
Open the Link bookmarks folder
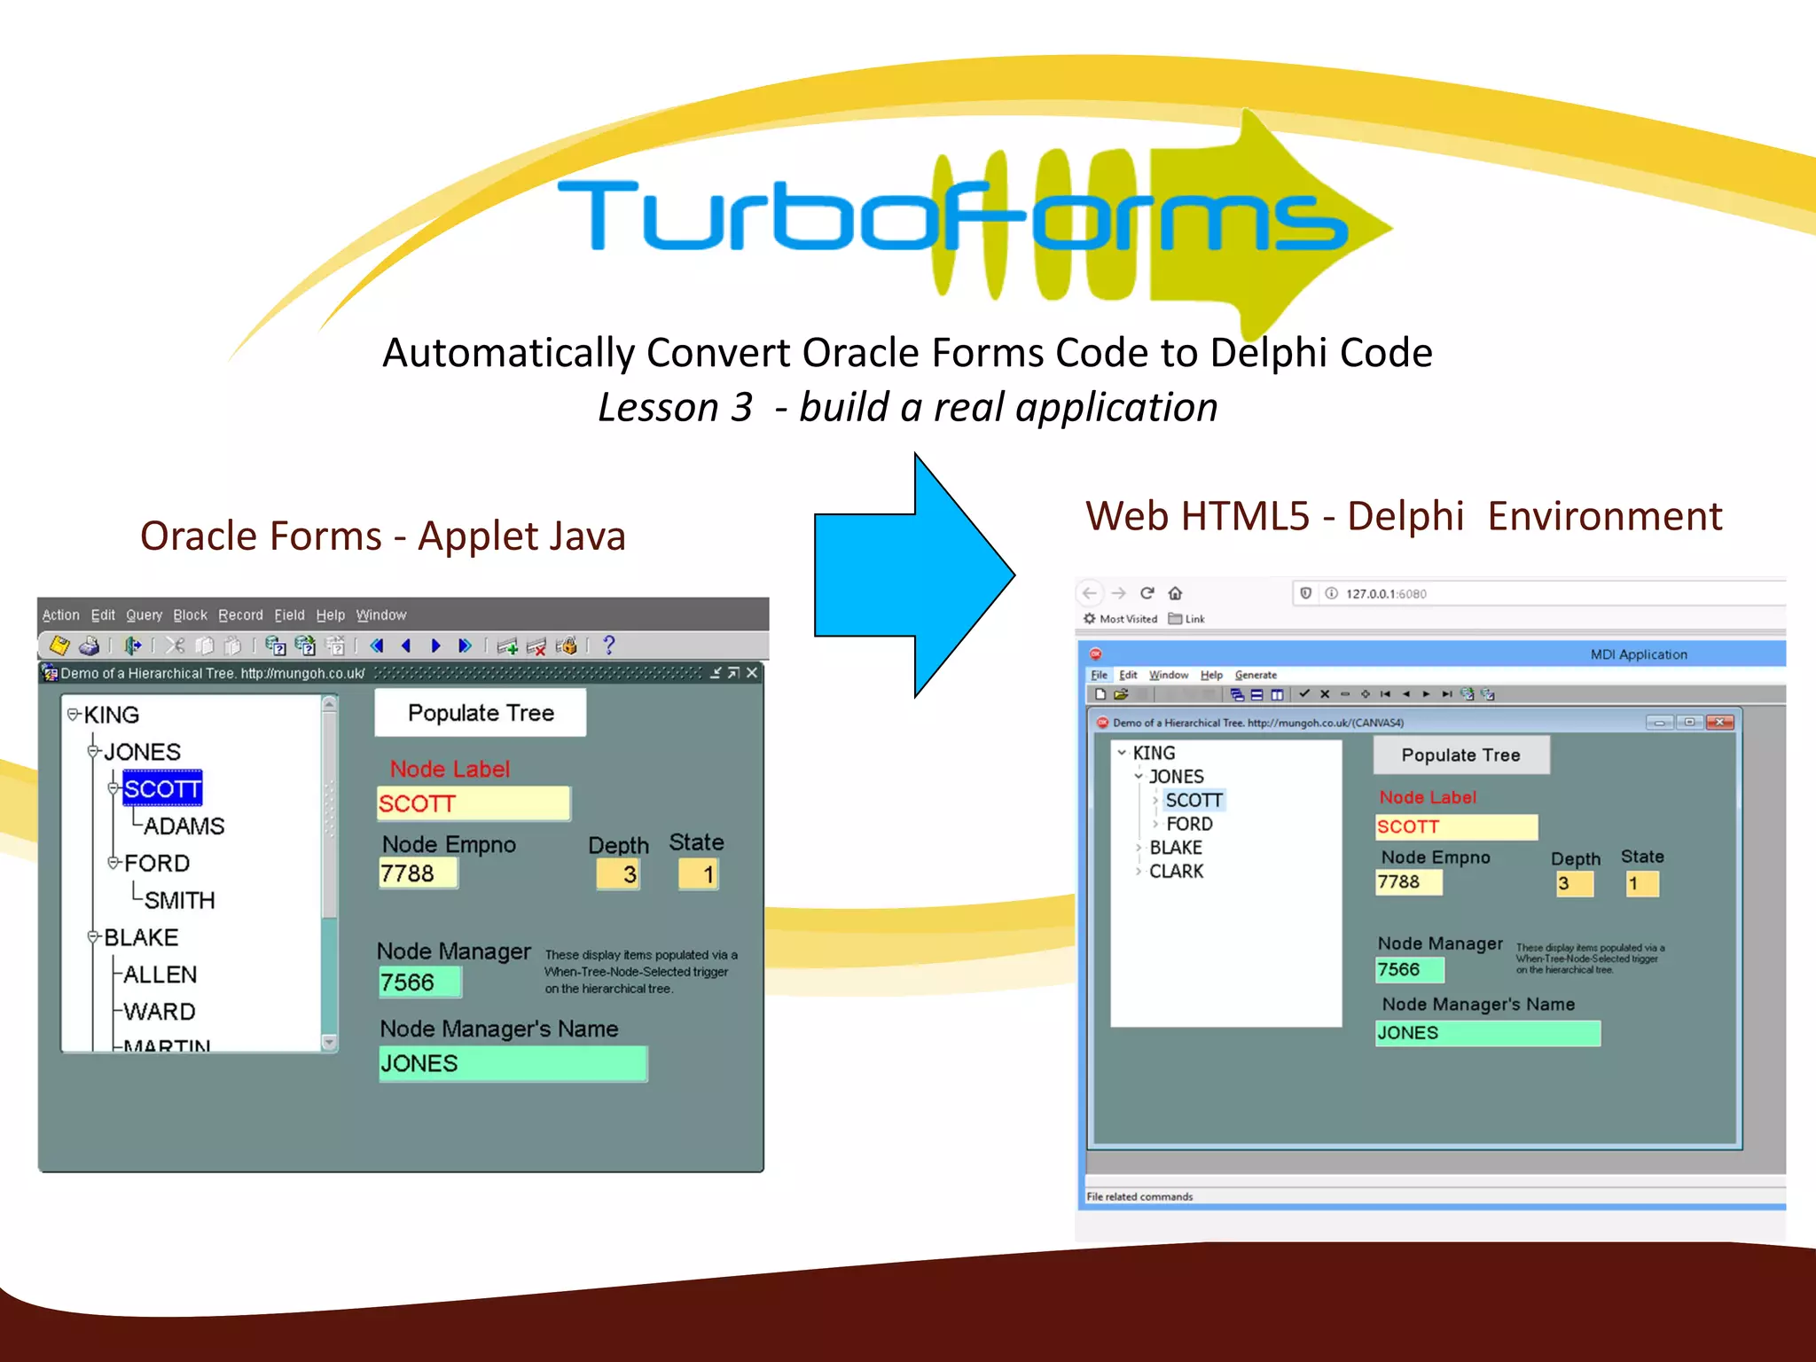pyautogui.click(x=1186, y=619)
